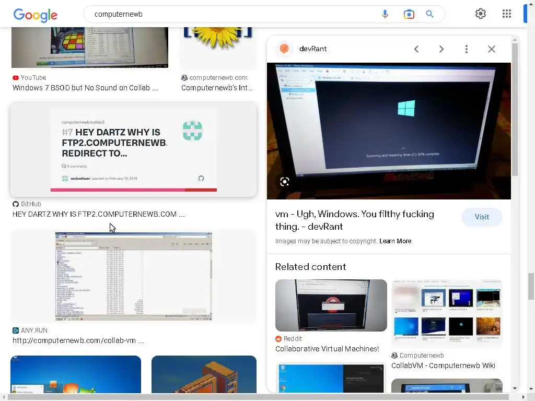Open quick settings gear icon
The height and width of the screenshot is (401, 535).
coord(481,14)
